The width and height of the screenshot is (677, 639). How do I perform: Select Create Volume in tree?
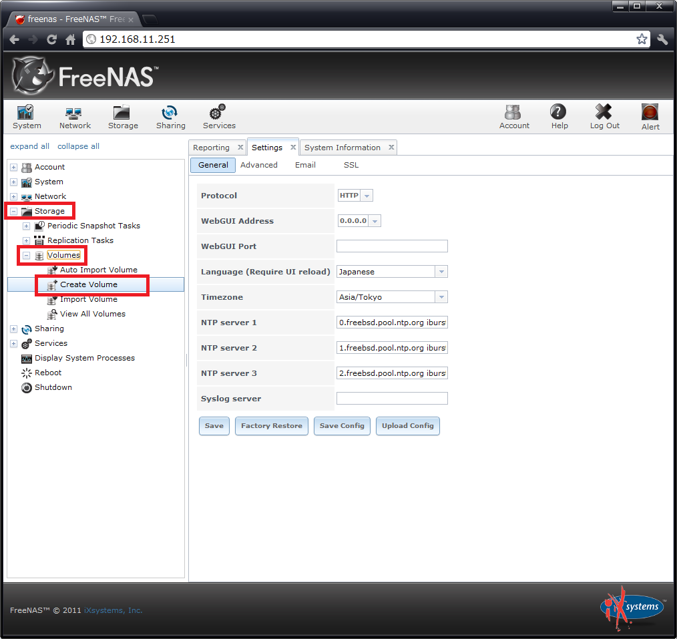(x=89, y=284)
